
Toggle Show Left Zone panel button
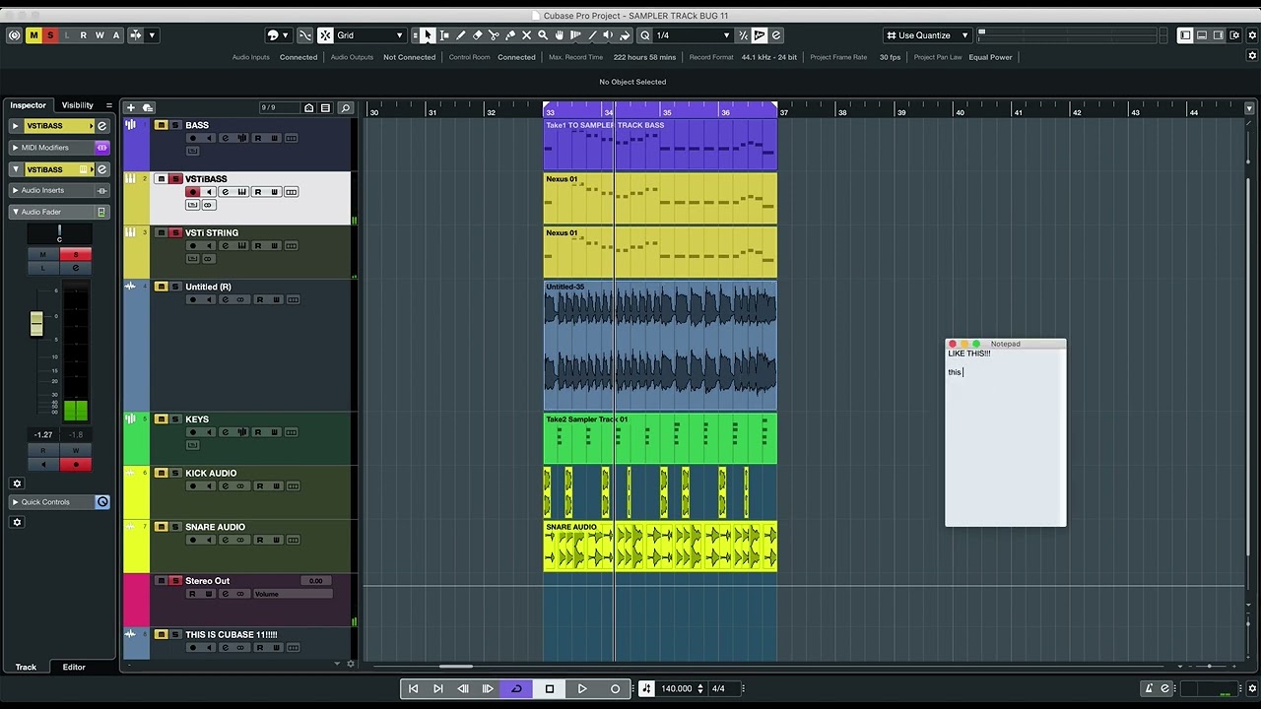coord(1186,35)
